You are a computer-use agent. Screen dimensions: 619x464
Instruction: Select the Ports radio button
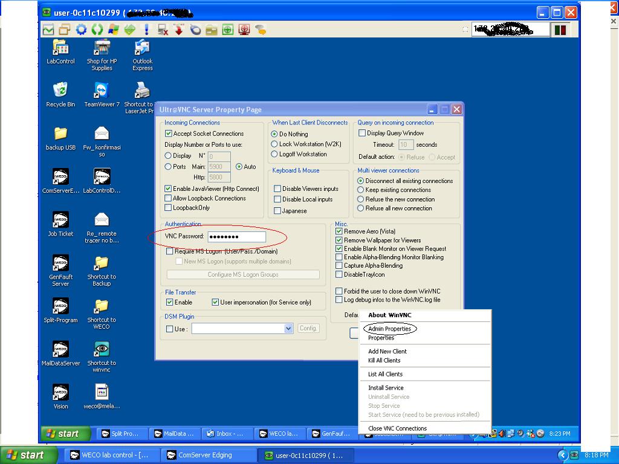tap(168, 167)
